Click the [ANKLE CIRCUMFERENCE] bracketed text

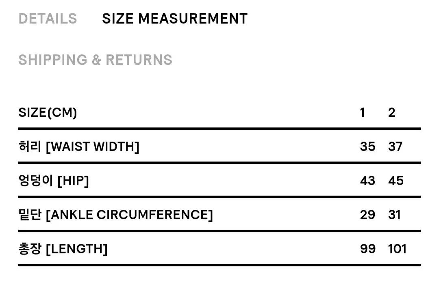129,215
